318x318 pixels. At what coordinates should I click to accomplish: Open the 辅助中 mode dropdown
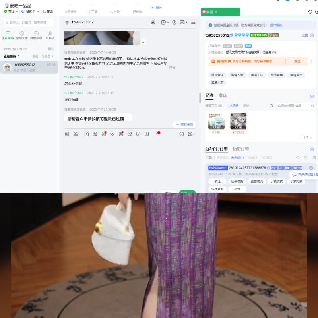[x=31, y=12]
